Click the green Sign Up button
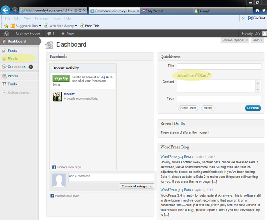267x220 pixels. (61, 78)
